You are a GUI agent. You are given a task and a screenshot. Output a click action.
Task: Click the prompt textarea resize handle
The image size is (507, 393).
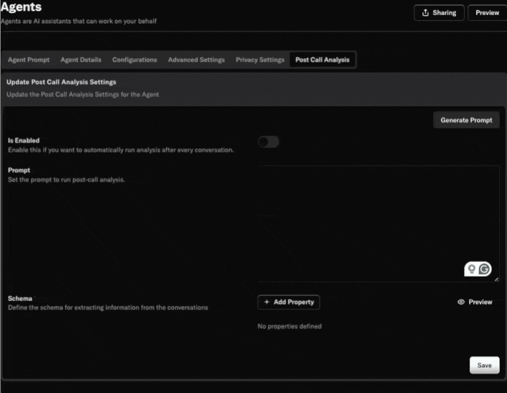(496, 279)
